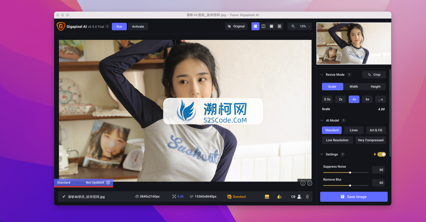Image resolution: width=426 pixels, height=222 pixels.
Task: Click the half-circle color bleed icon in file row
Action: pos(279,197)
